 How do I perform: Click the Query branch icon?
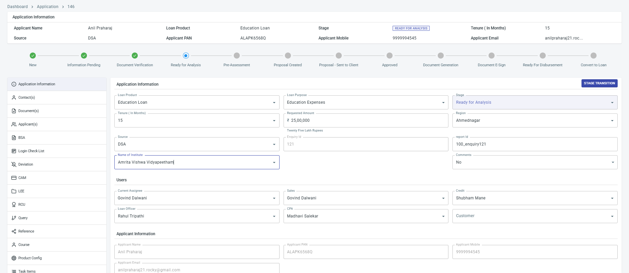click(x=14, y=218)
